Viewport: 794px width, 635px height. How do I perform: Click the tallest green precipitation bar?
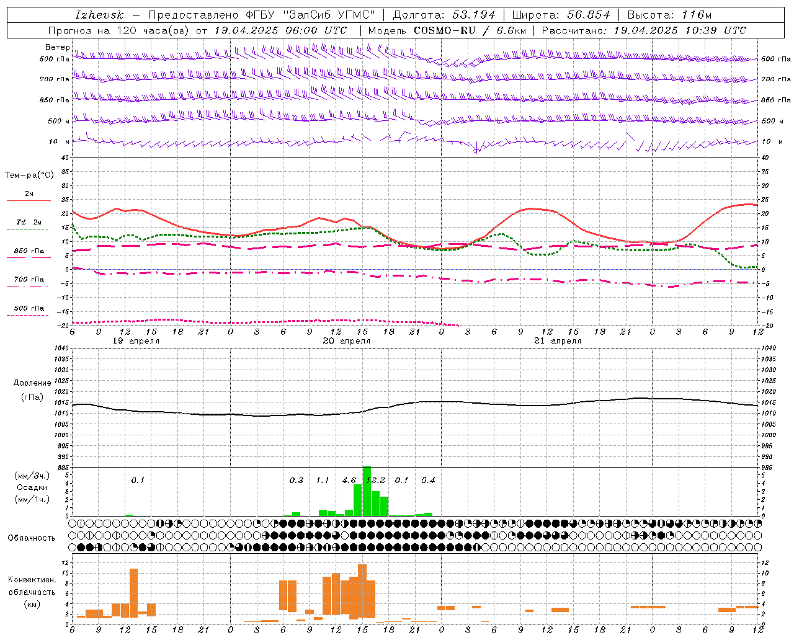(x=367, y=491)
